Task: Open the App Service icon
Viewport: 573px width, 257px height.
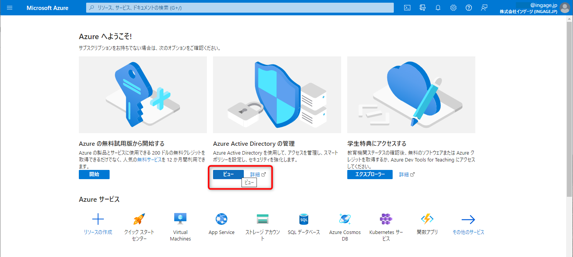Action: (222, 219)
